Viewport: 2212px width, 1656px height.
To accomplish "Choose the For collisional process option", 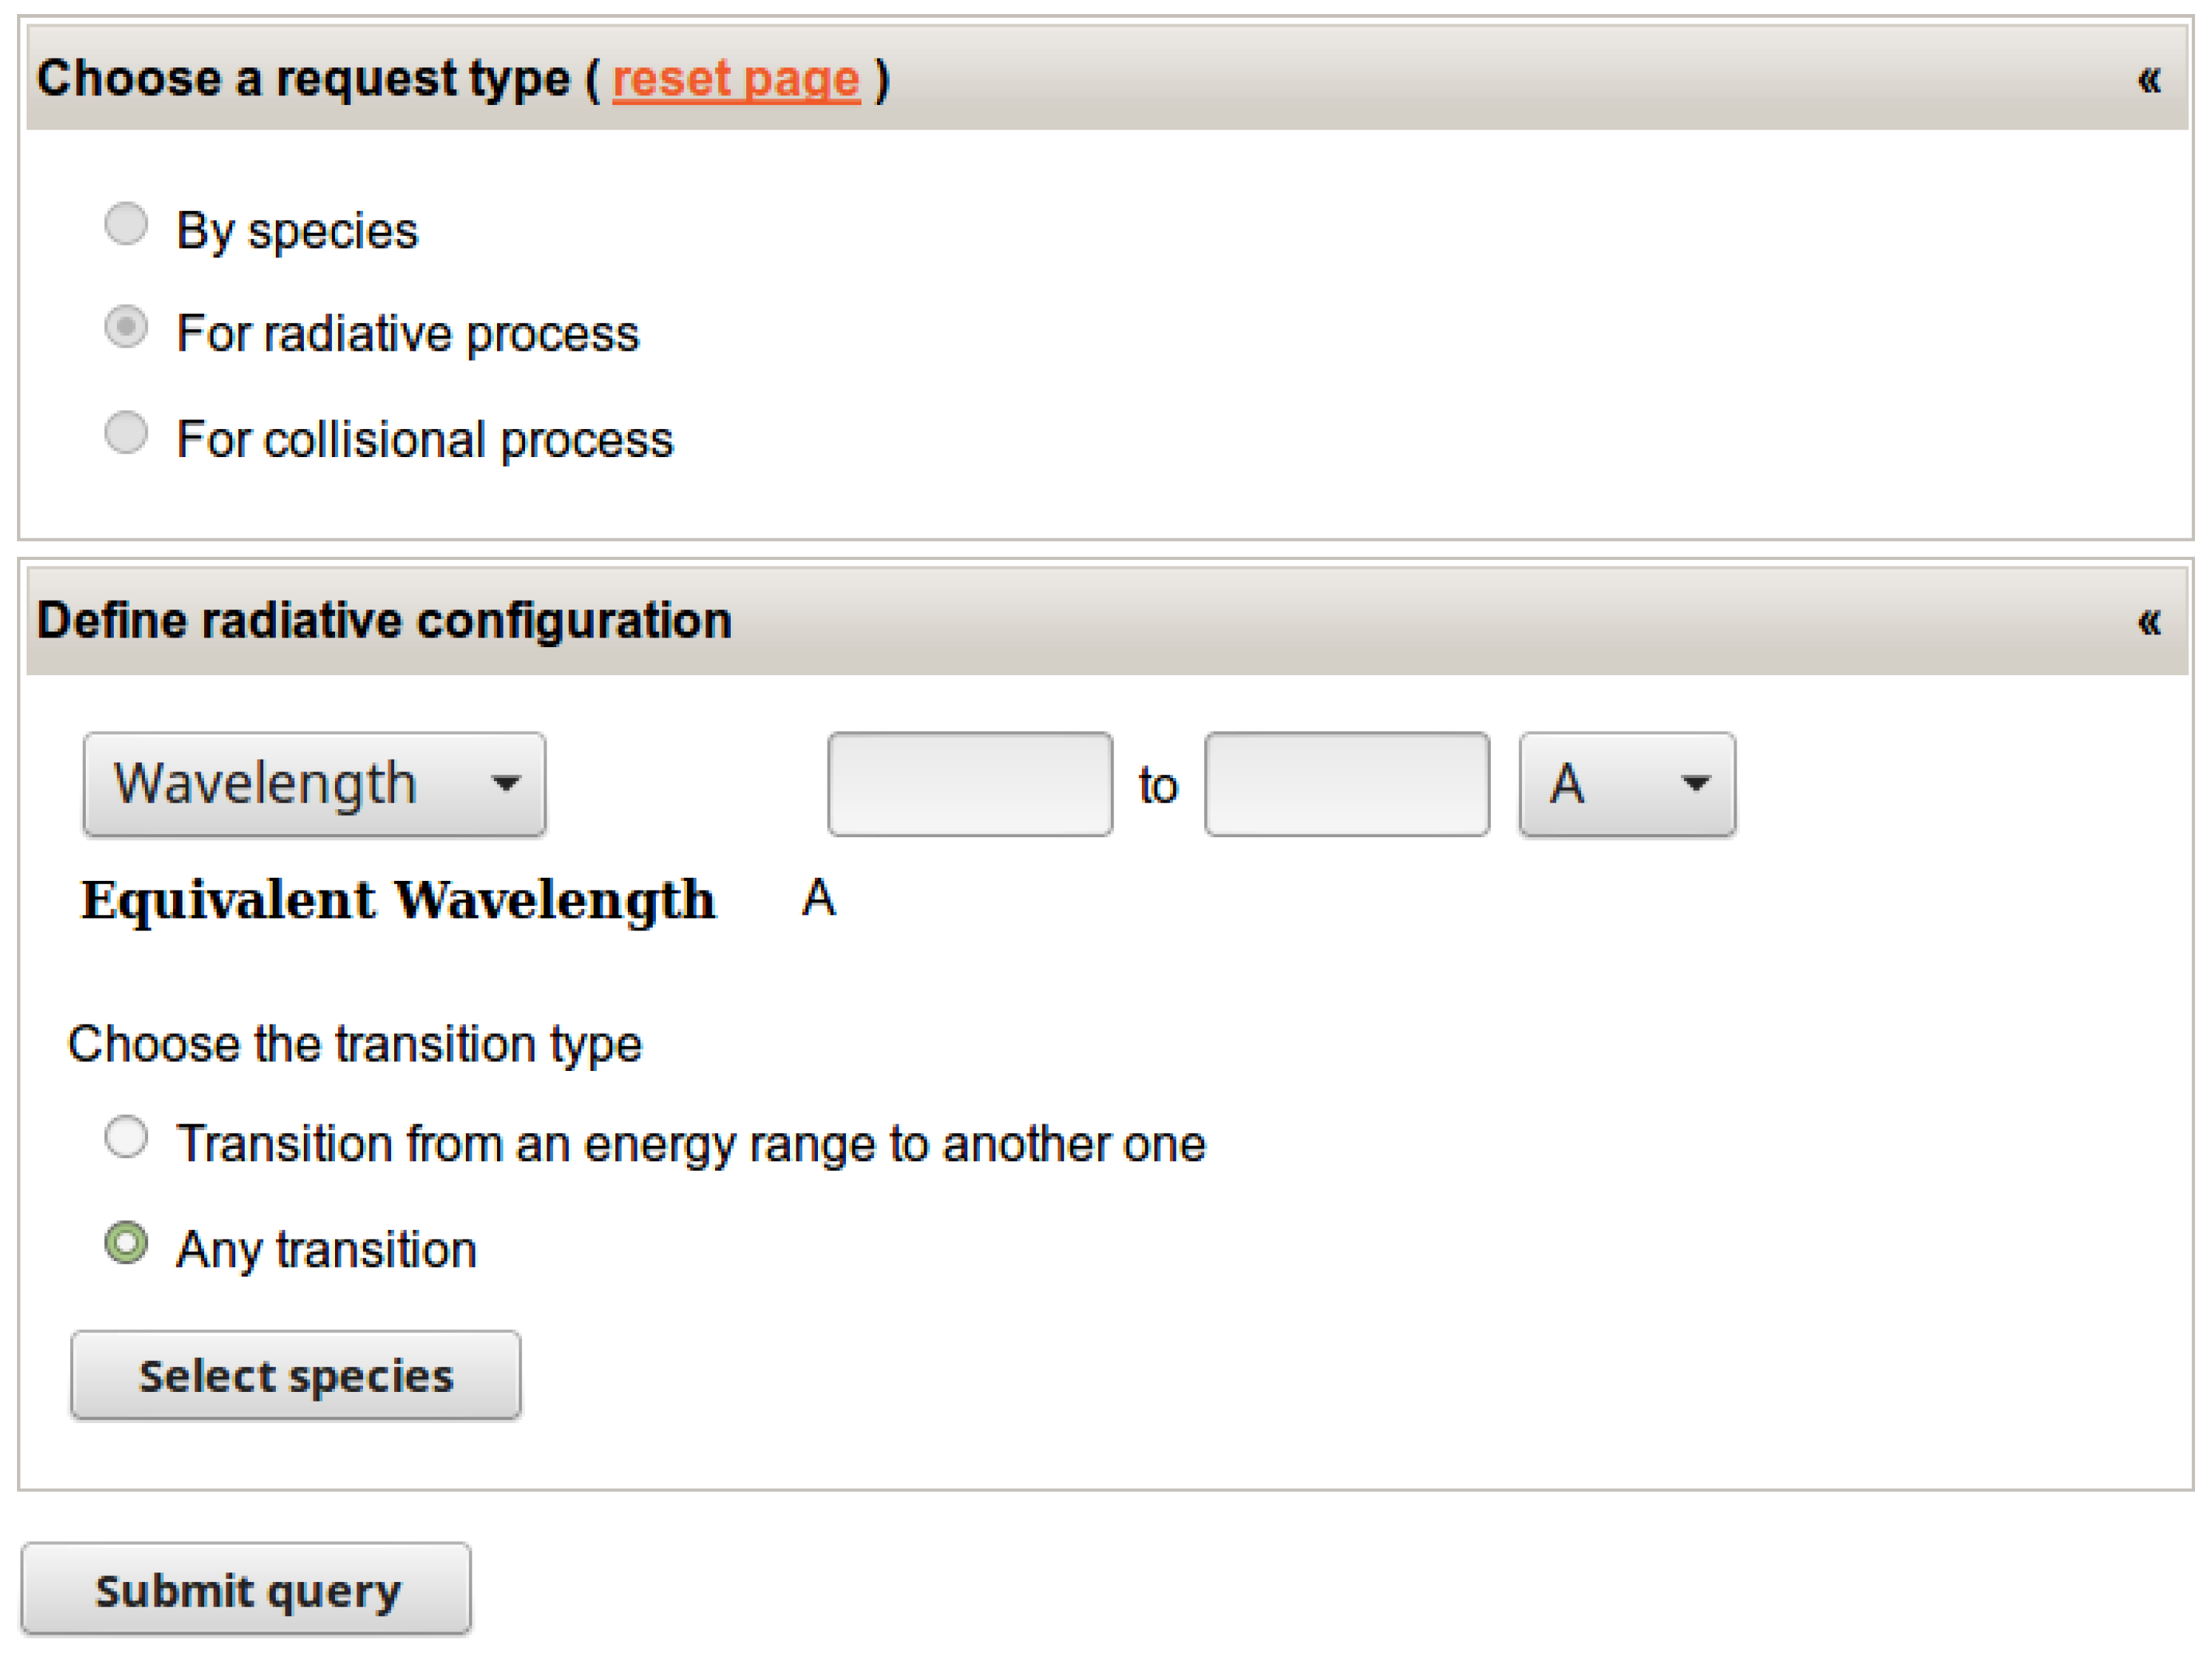I will [x=126, y=433].
